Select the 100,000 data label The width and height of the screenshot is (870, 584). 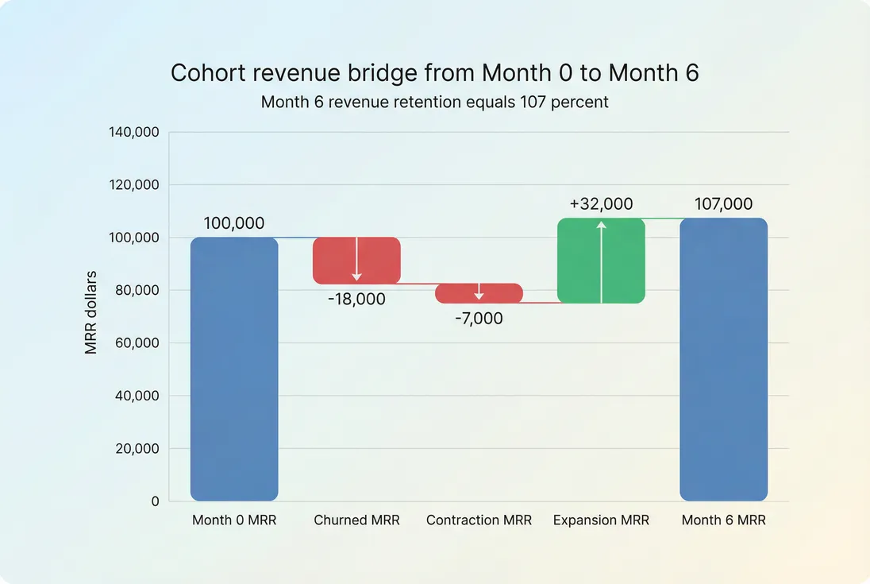coord(234,223)
